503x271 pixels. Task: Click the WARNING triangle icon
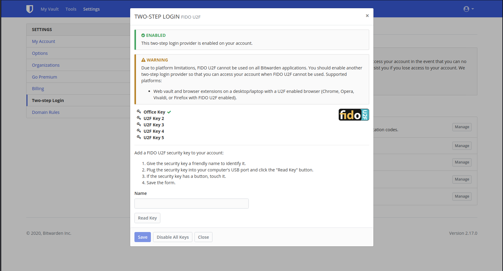[x=143, y=60]
